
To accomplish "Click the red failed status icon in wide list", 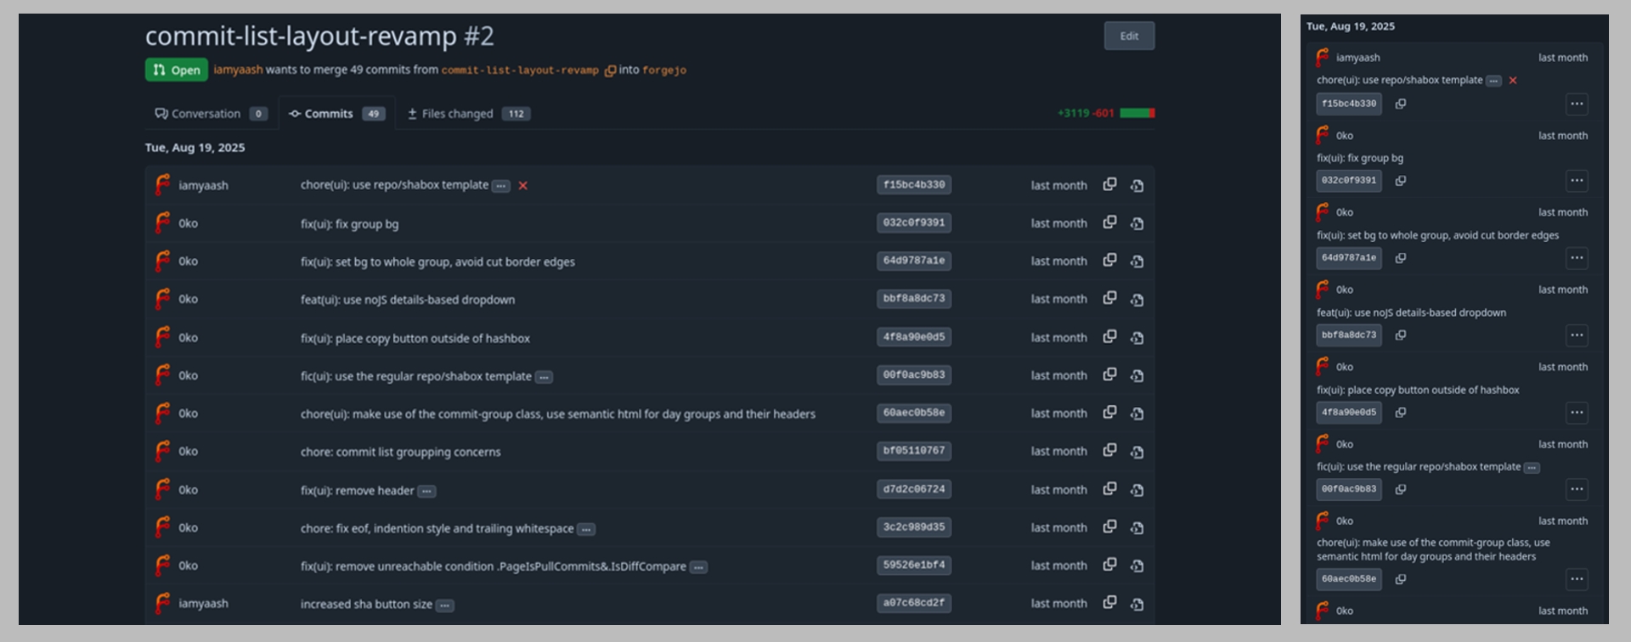I will [523, 186].
